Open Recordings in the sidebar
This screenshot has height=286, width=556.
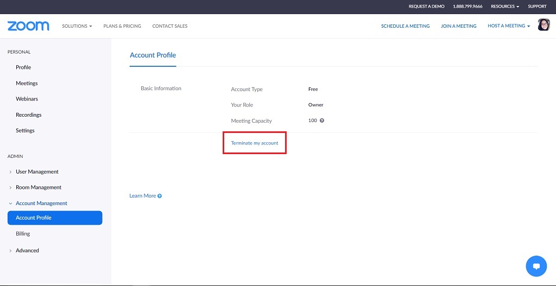pyautogui.click(x=29, y=115)
